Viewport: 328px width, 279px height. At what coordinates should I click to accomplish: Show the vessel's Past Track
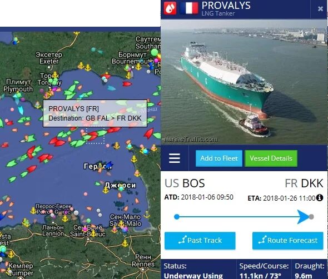pos(200,241)
